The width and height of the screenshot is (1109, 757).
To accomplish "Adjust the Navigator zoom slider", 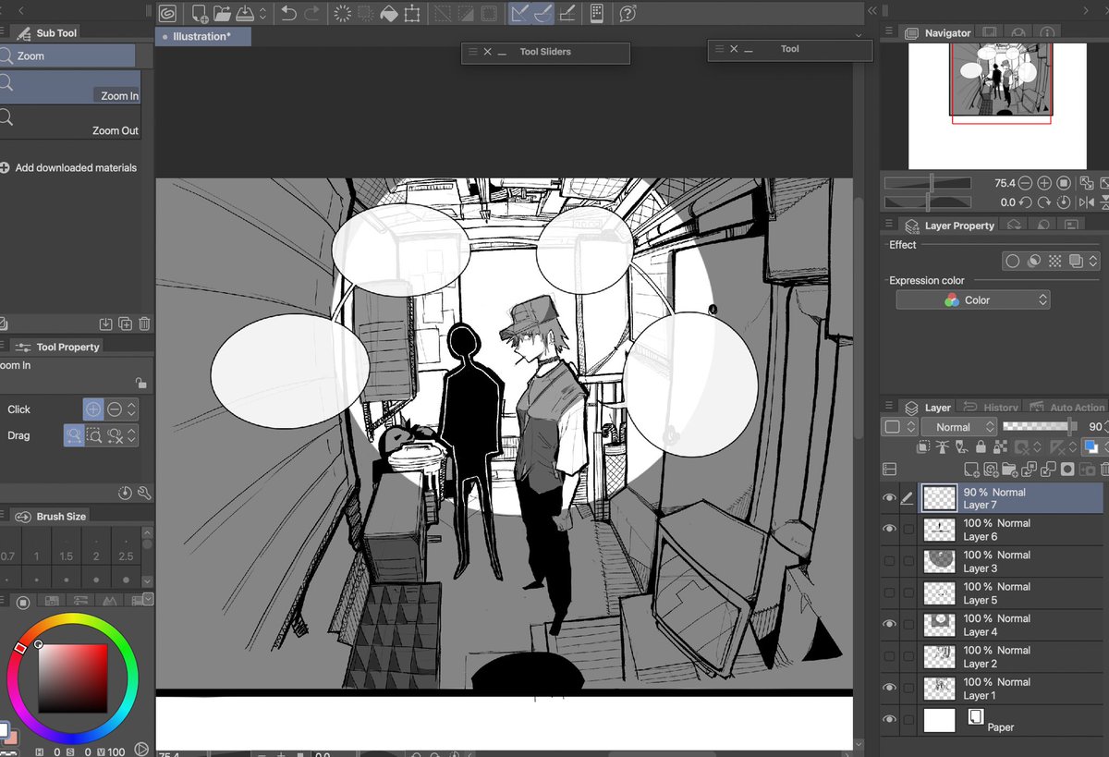I will (x=928, y=183).
